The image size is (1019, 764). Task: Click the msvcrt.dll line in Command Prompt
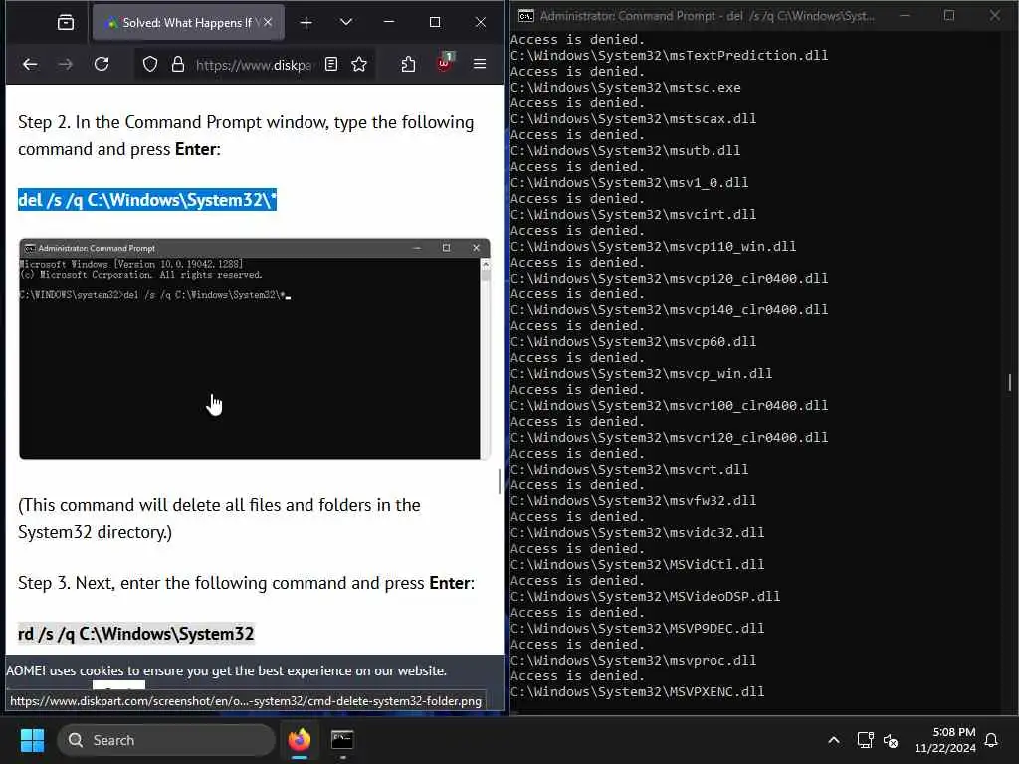(x=629, y=470)
